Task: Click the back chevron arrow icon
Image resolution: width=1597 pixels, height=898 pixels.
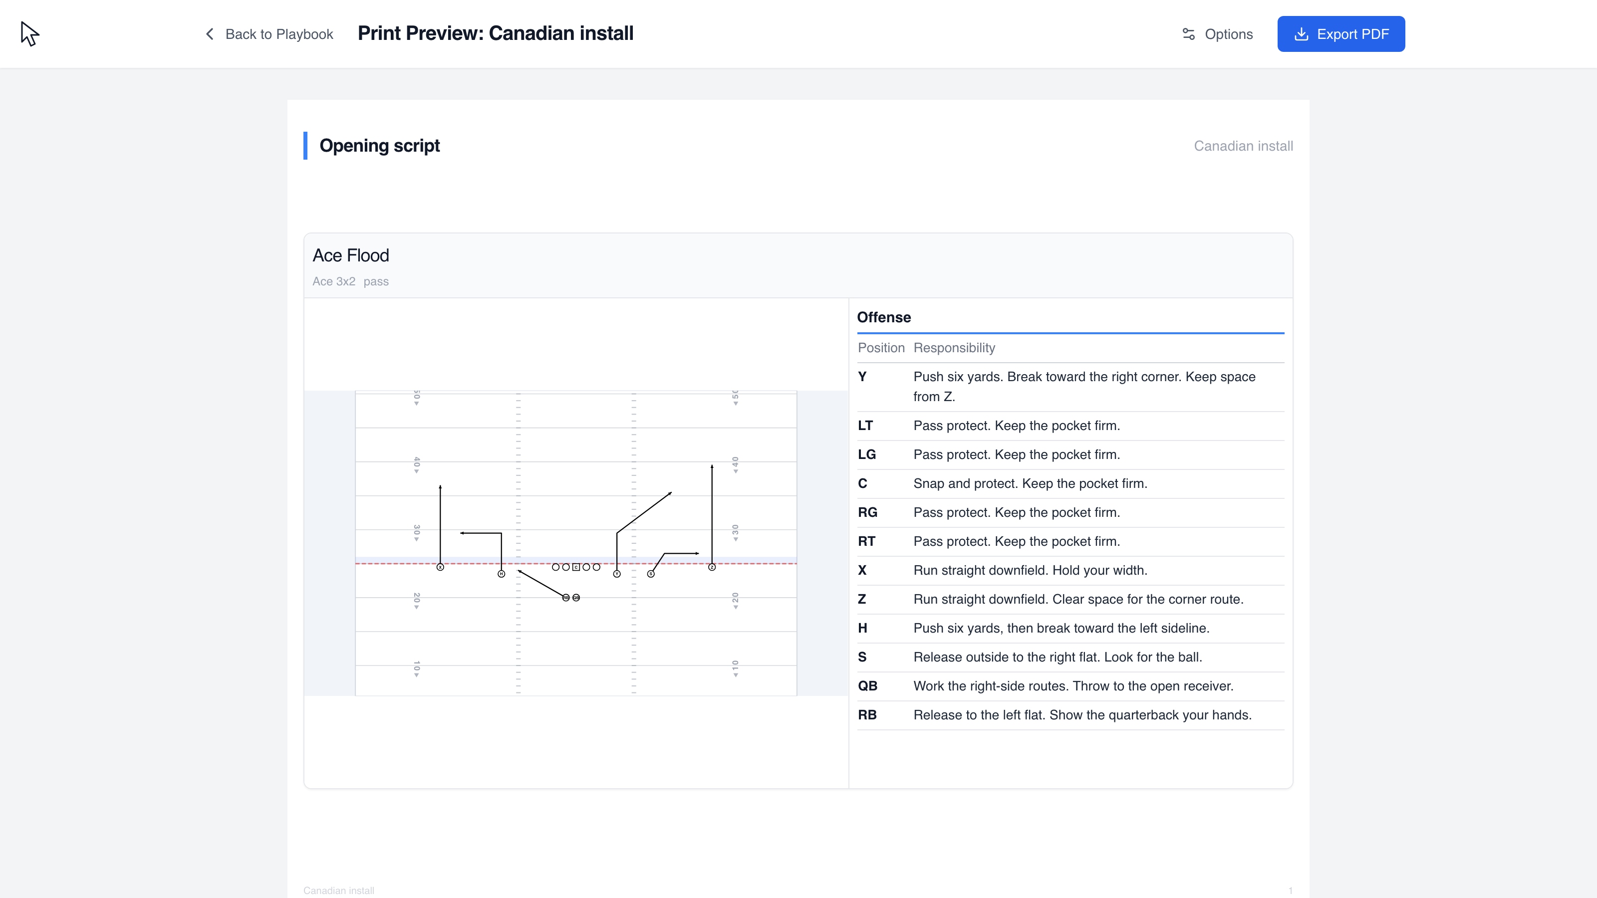Action: click(210, 34)
